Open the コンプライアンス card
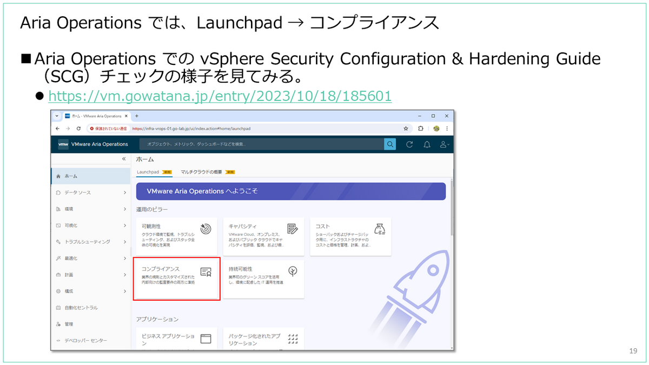The width and height of the screenshot is (649, 365). tap(175, 278)
